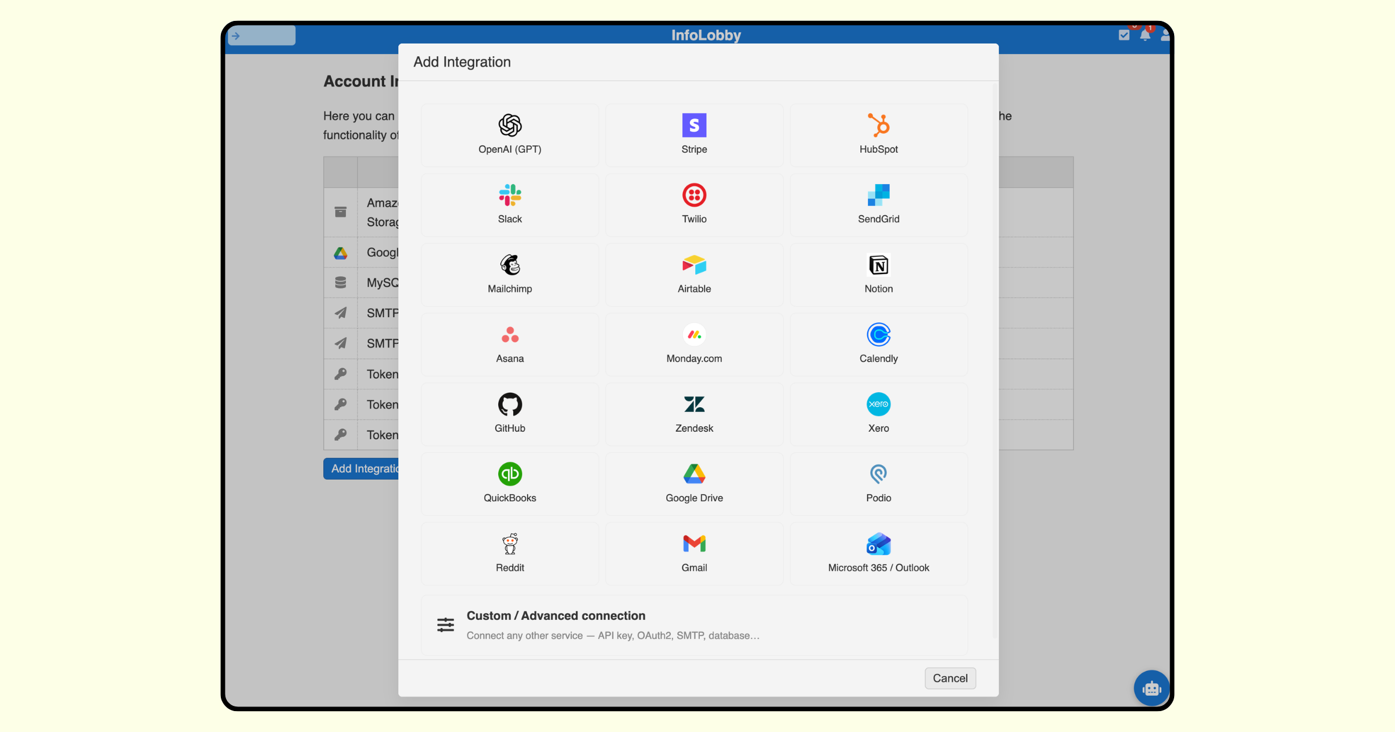The image size is (1395, 732).
Task: Add the Asana integration
Action: (510, 345)
